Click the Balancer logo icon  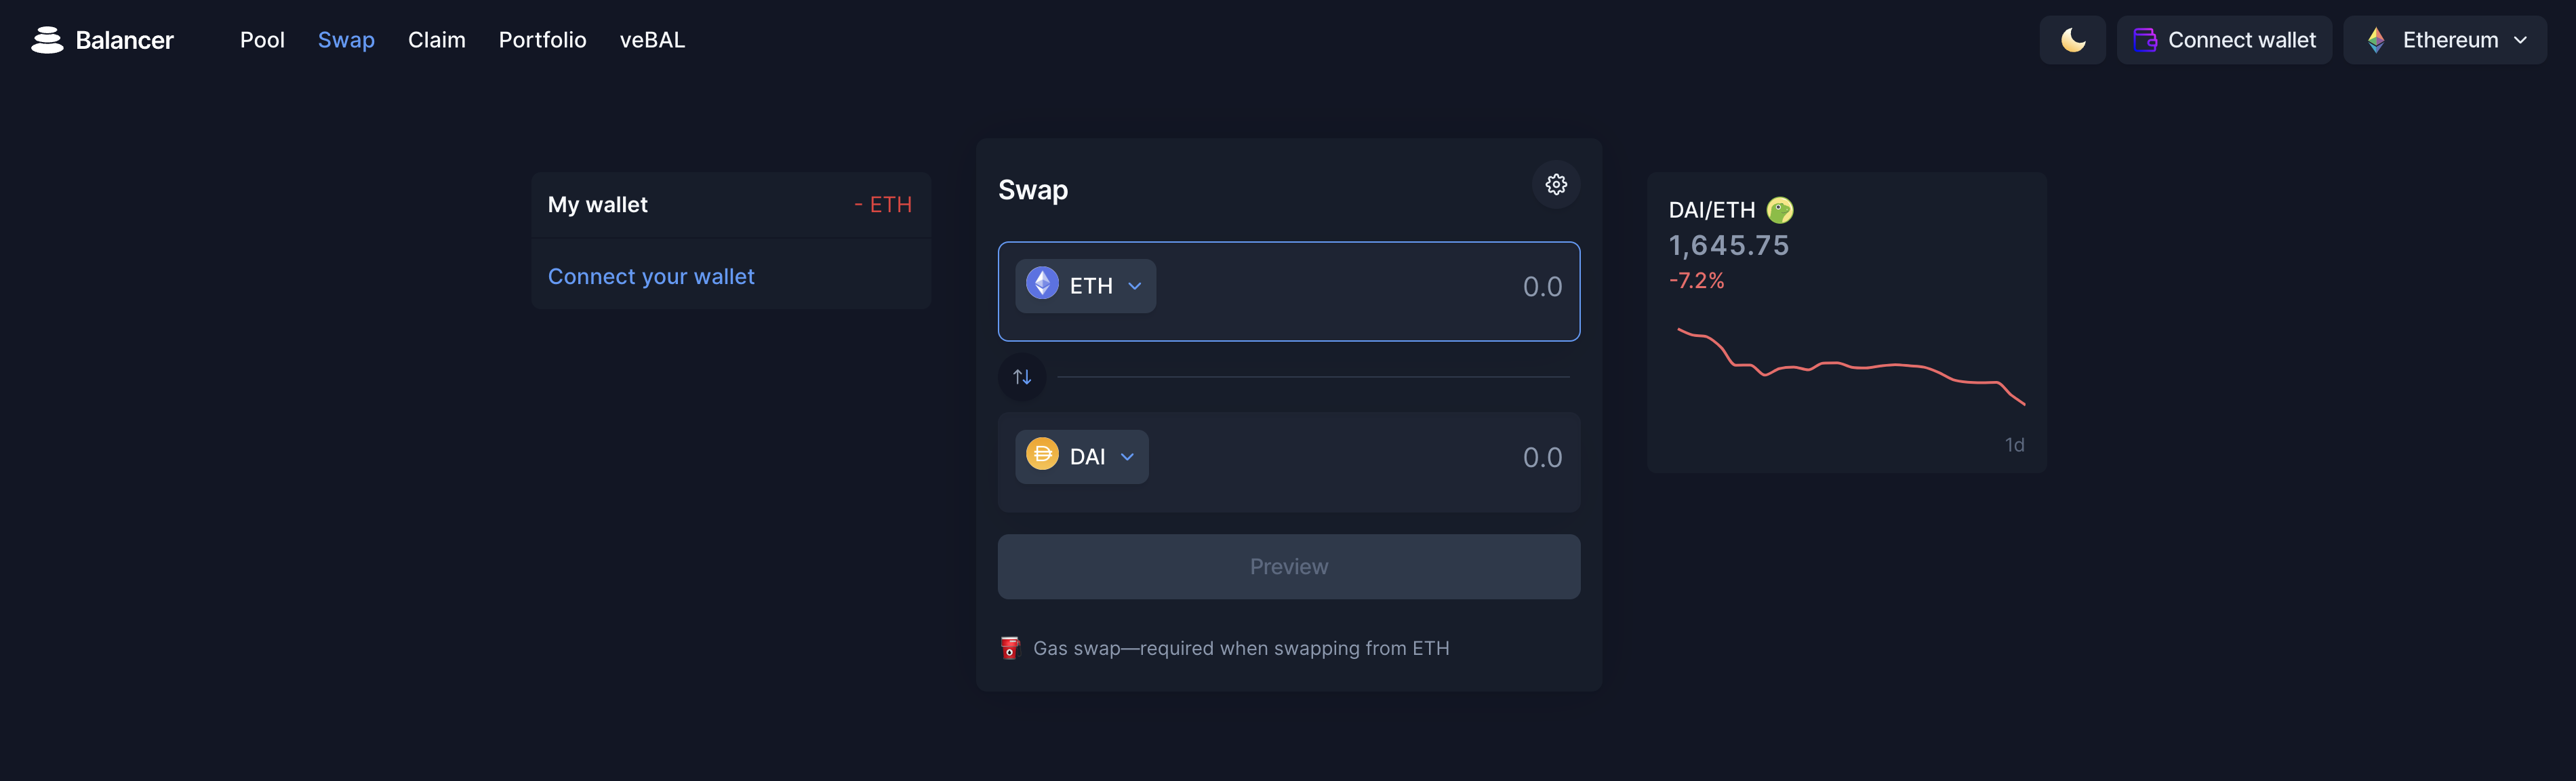tap(47, 40)
